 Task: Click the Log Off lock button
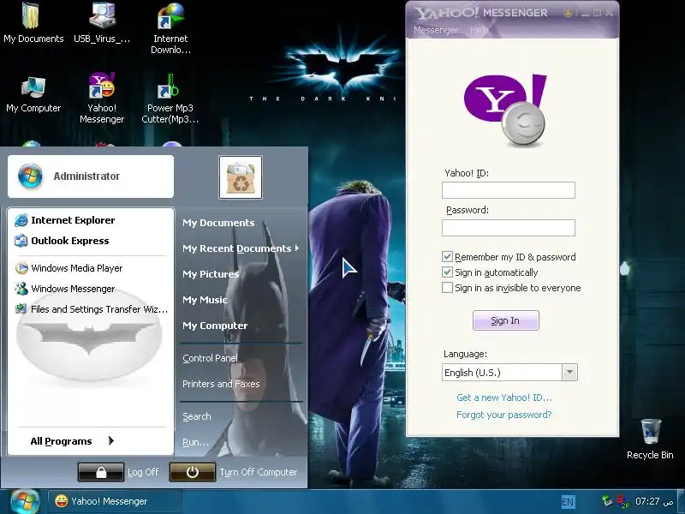coord(101,472)
